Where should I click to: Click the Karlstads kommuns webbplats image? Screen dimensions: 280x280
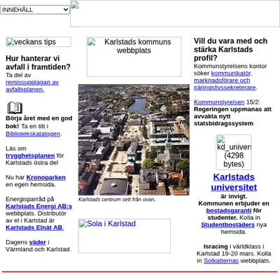pyautogui.click(x=134, y=57)
